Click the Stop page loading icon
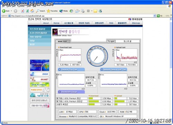 click(x=22, y=11)
